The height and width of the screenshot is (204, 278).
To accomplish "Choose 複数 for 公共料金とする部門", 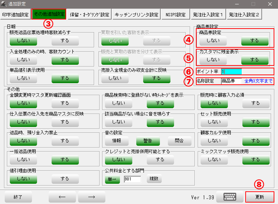I will (x=154, y=179).
